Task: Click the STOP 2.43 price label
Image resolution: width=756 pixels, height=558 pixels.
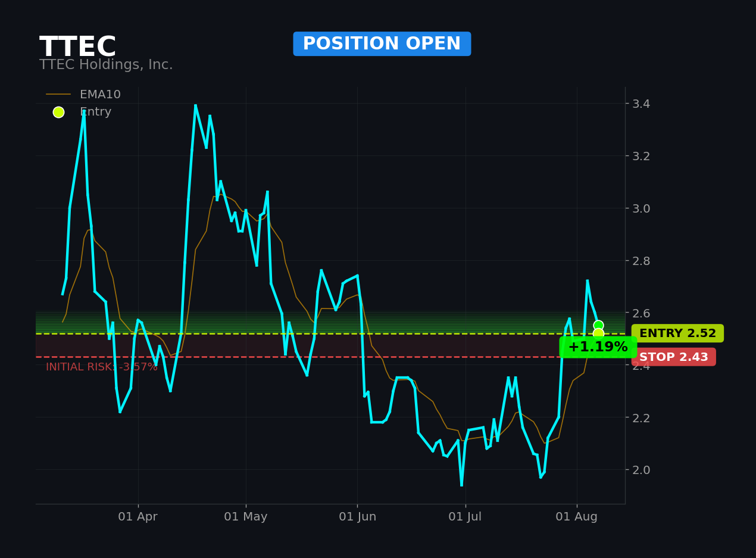Action: tap(673, 357)
